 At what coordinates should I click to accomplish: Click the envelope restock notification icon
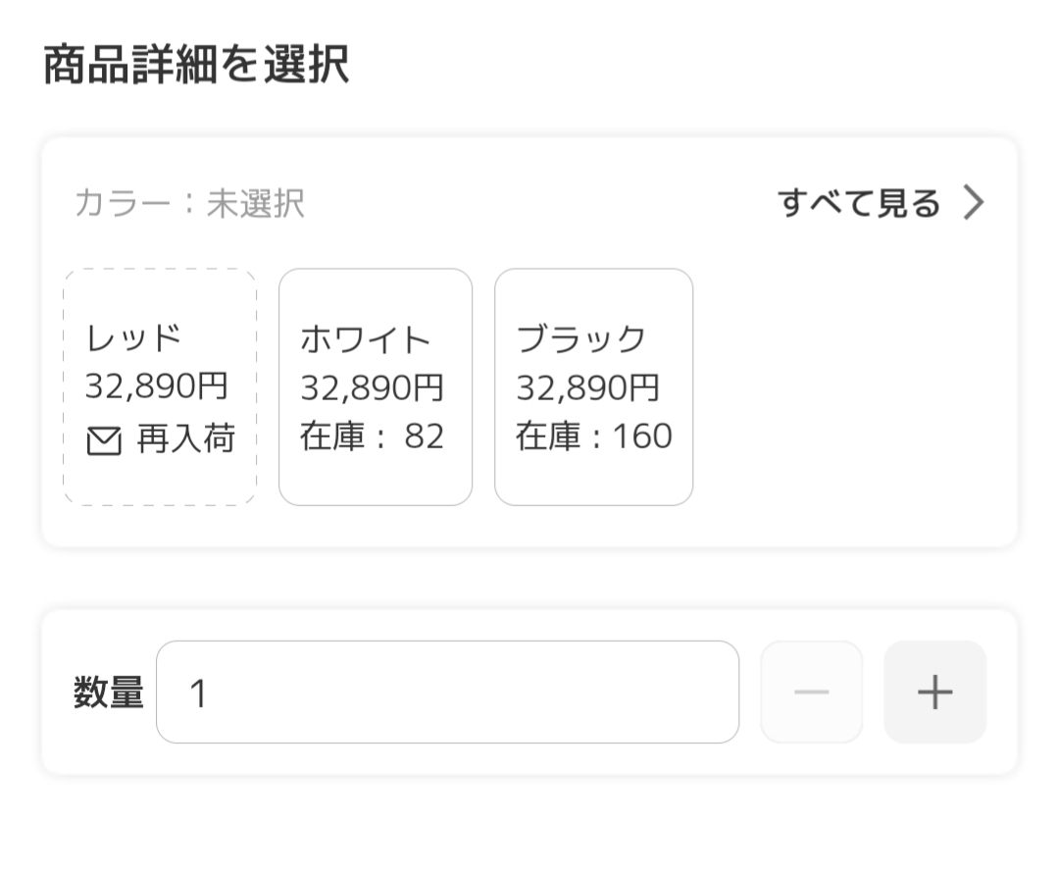(x=103, y=442)
